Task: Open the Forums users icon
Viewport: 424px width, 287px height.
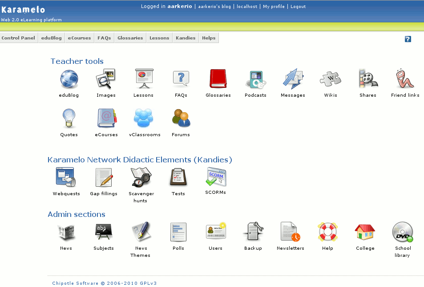Action: 181,118
